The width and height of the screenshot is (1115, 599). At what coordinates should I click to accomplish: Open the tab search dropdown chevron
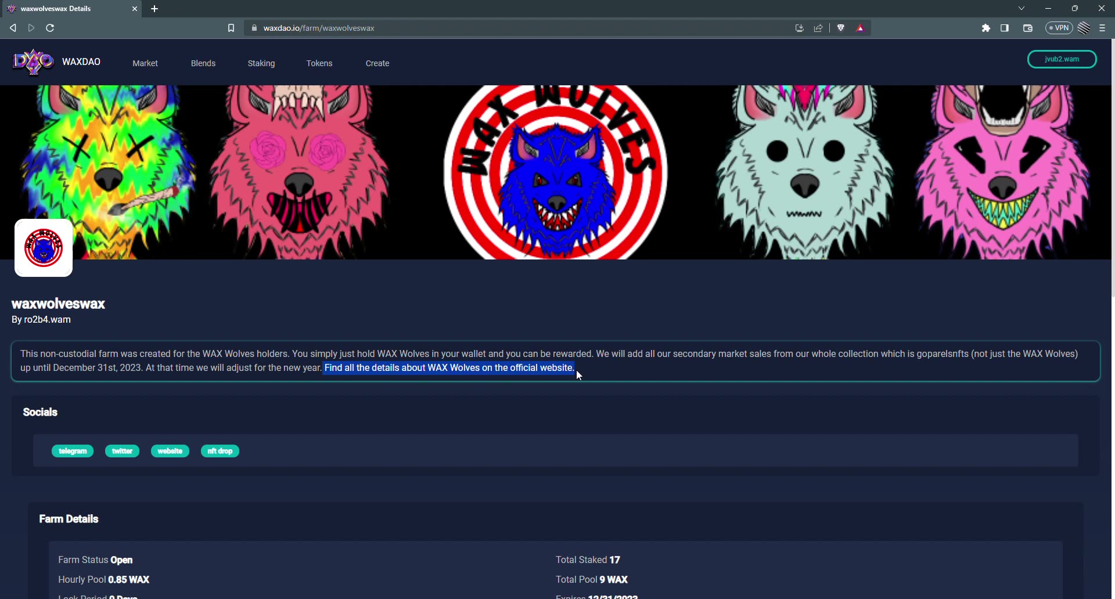coord(1022,8)
